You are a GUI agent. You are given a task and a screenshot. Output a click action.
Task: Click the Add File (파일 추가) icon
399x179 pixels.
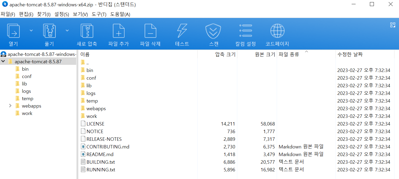click(119, 31)
